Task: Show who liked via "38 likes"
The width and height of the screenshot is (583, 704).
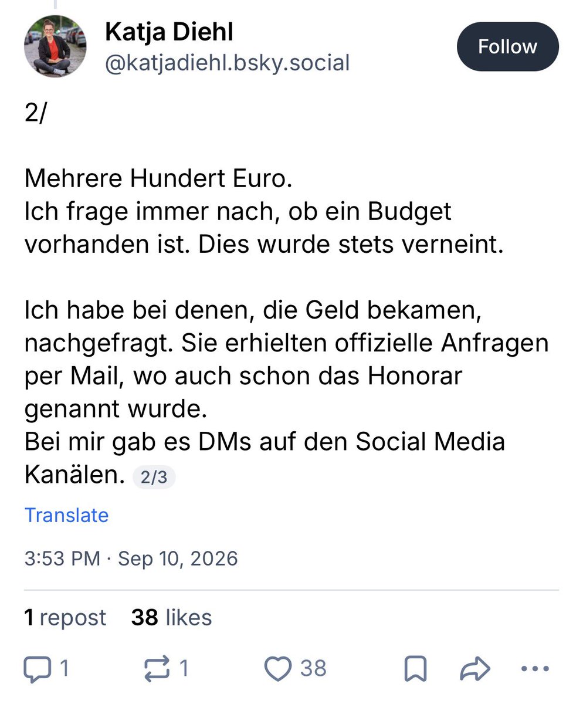Action: (x=171, y=617)
